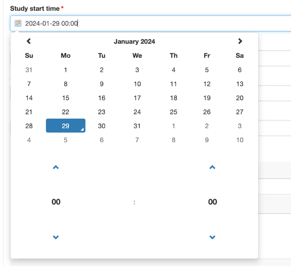Image resolution: width=291 pixels, height=266 pixels.
Task: Select Saturday January 27
Action: point(240,112)
